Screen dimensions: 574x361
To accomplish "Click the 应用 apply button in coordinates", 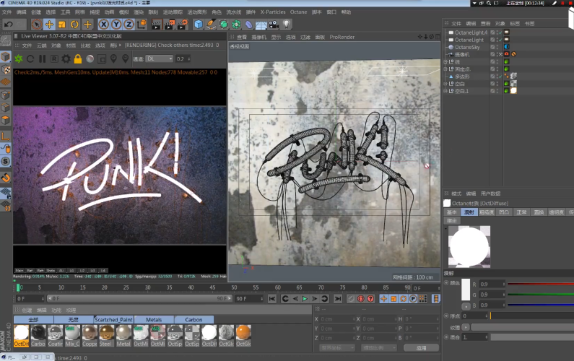I will point(420,348).
